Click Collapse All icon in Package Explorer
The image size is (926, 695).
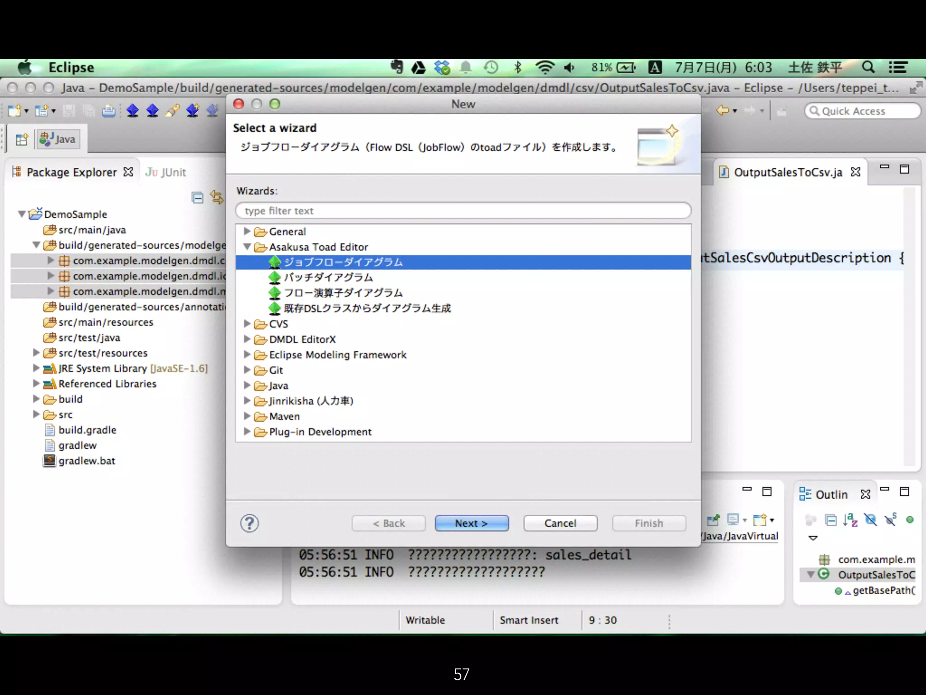coord(198,198)
